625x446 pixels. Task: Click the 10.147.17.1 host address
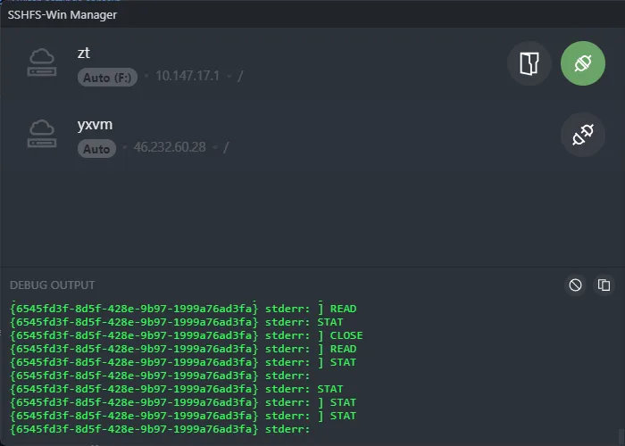point(187,77)
